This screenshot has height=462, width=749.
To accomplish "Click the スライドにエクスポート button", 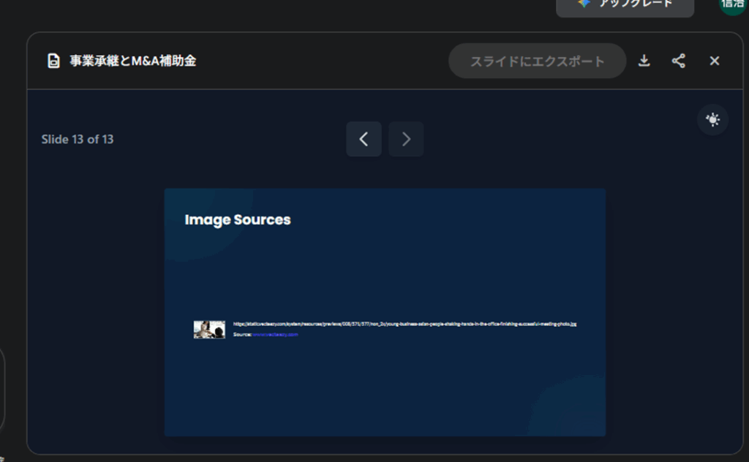I will click(537, 61).
